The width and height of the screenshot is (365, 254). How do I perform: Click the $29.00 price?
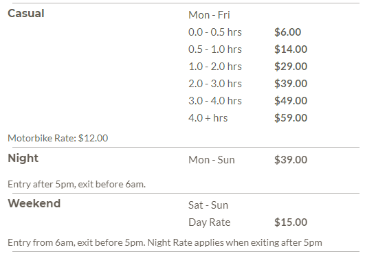[291, 67]
